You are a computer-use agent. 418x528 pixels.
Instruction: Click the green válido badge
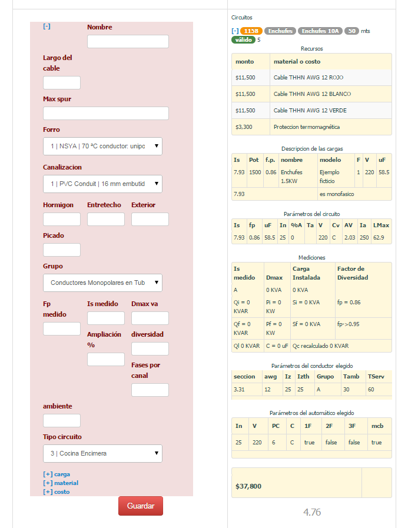point(243,40)
